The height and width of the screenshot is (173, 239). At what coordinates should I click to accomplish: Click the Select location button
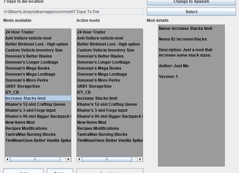coord(191,11)
